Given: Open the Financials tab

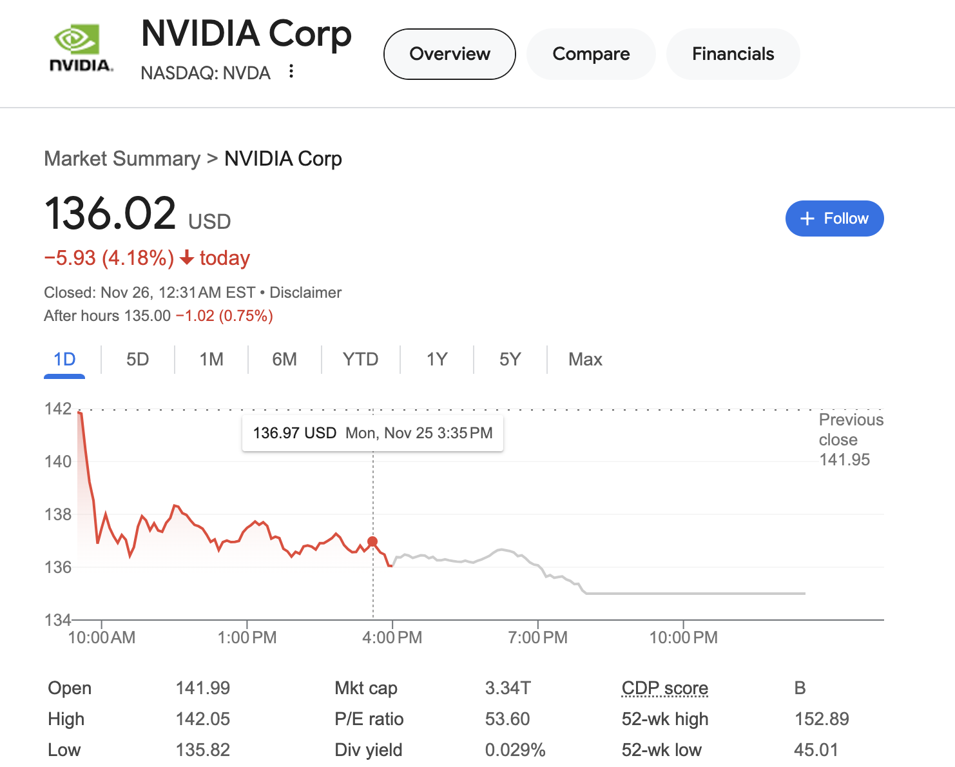Looking at the screenshot, I should [x=733, y=54].
